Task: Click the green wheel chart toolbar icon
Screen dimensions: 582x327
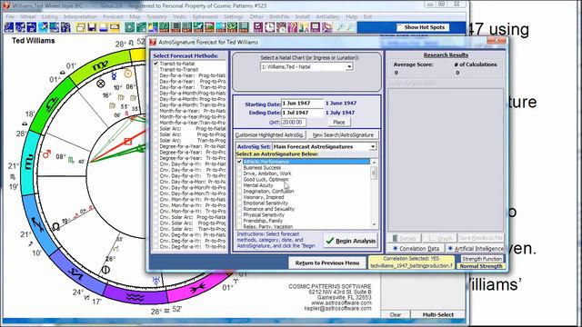Action: [129, 27]
